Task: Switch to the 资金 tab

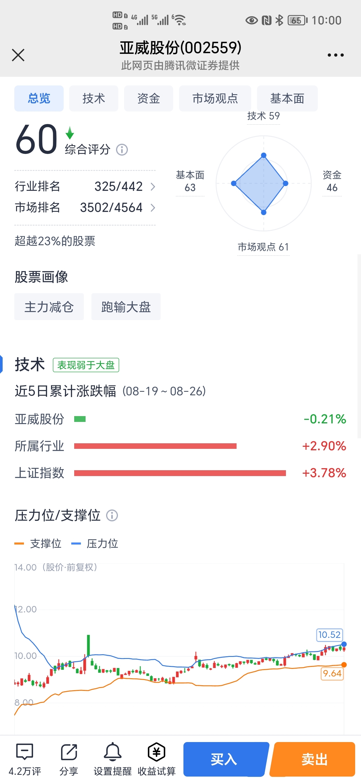Action: (x=149, y=99)
